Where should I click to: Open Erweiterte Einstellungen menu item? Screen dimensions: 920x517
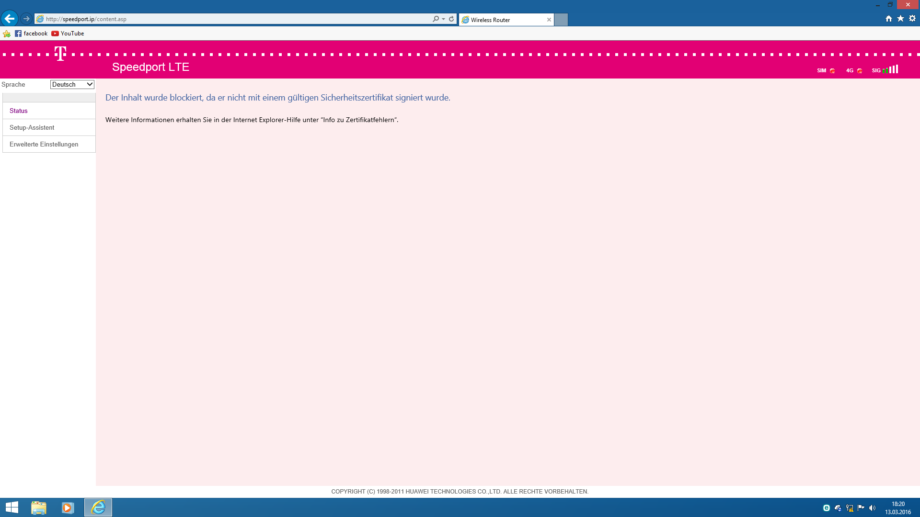pos(49,144)
